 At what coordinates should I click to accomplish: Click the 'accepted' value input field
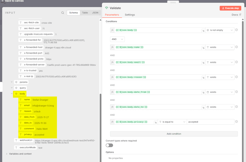tap(210, 122)
